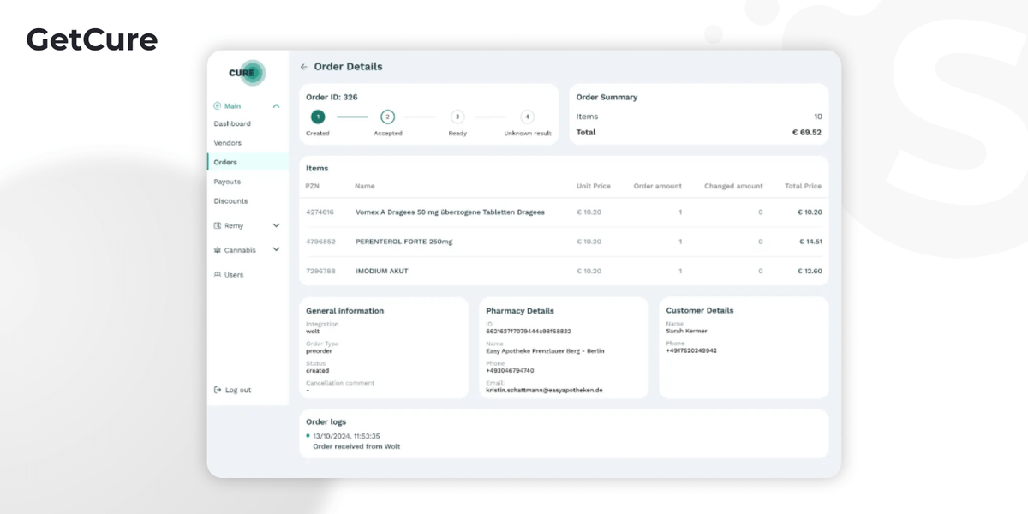Click the Main section icon
This screenshot has width=1028, height=514.
[x=218, y=106]
